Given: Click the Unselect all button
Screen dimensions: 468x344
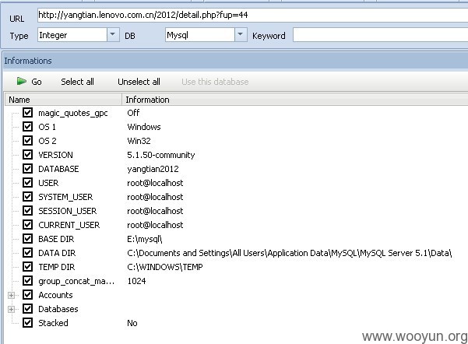Looking at the screenshot, I should [139, 82].
